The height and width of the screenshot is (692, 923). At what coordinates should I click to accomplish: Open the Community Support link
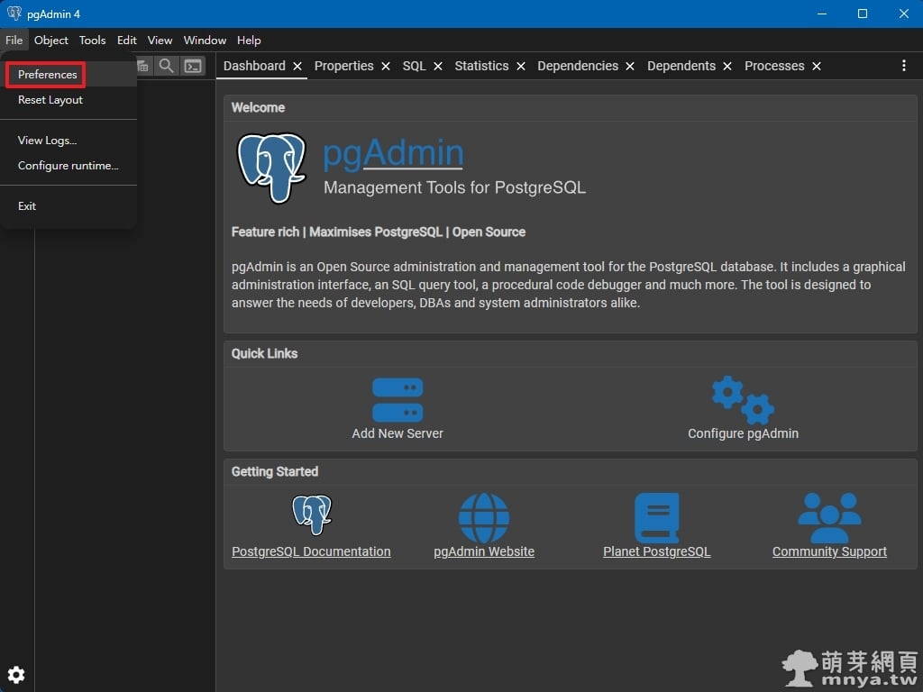pos(829,551)
